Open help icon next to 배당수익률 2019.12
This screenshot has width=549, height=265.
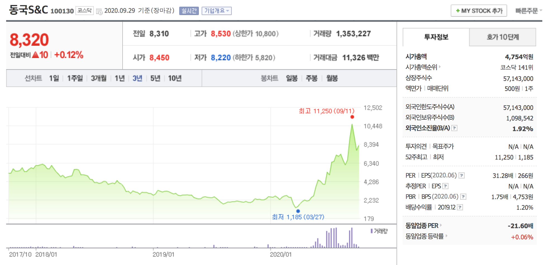click(x=460, y=207)
